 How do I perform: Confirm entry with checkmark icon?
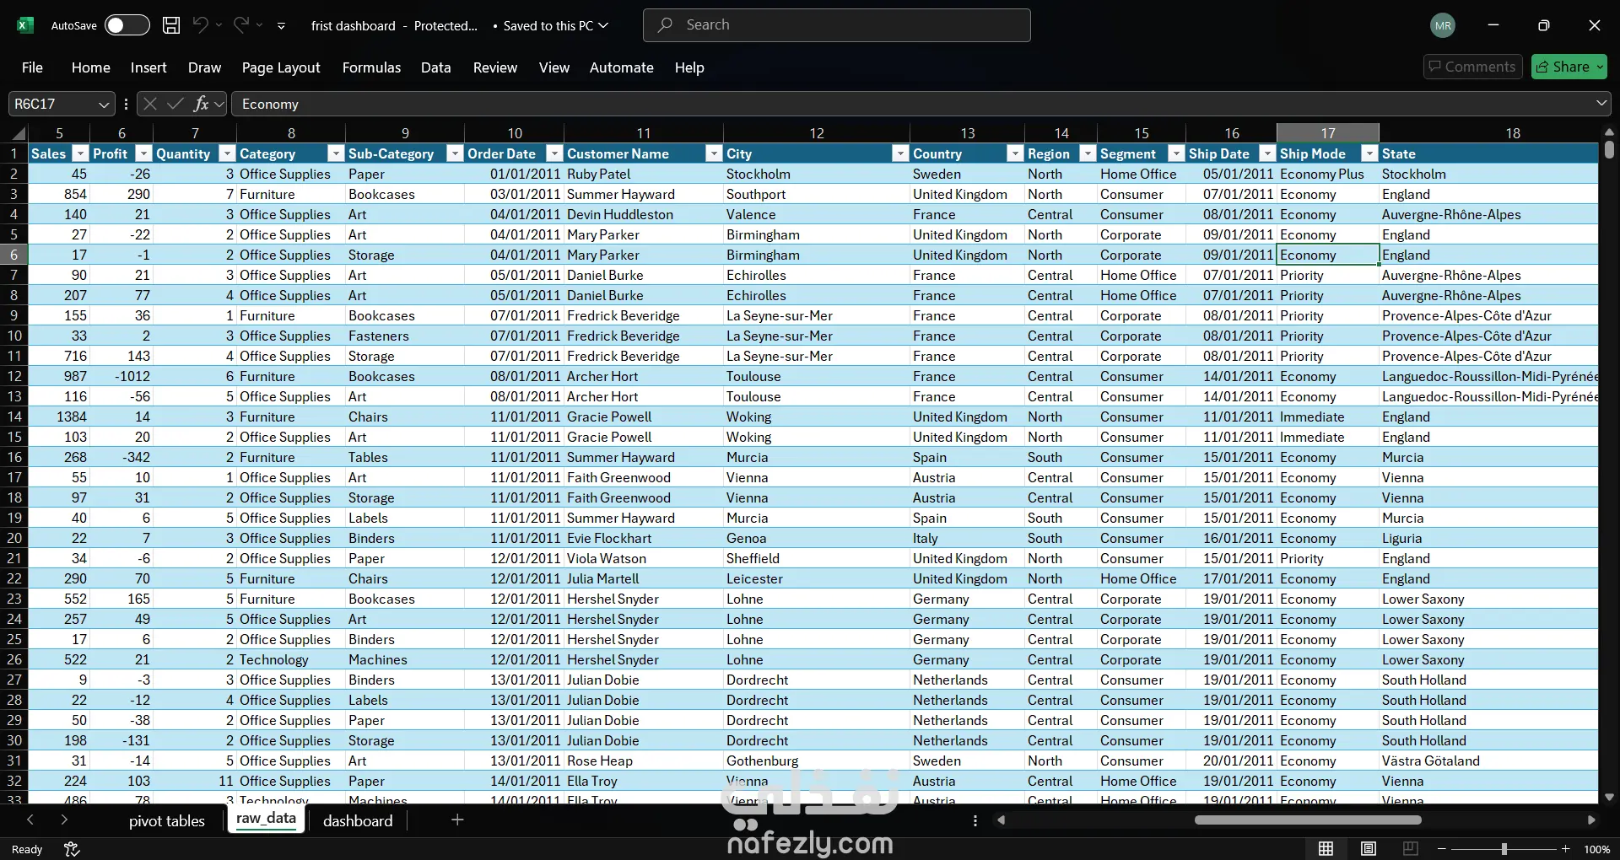[x=175, y=104]
